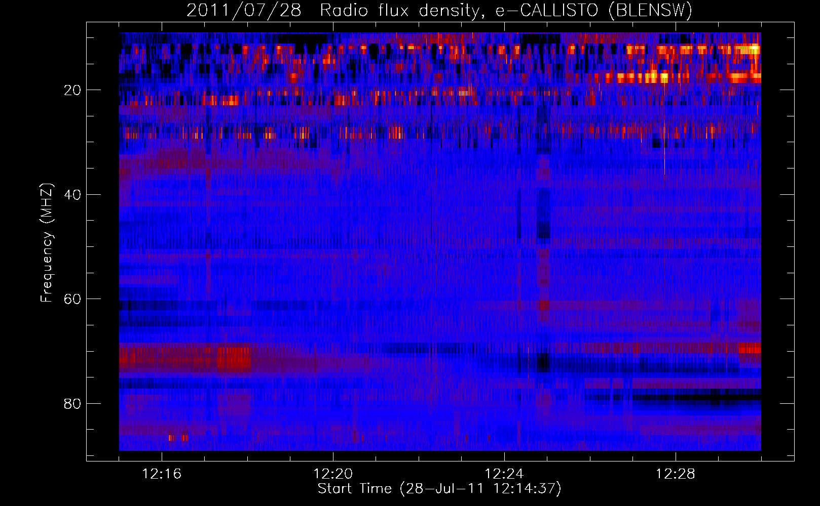Screen dimensions: 820x506
Task: Select the 12:20 time axis label
Action: pyautogui.click(x=333, y=474)
